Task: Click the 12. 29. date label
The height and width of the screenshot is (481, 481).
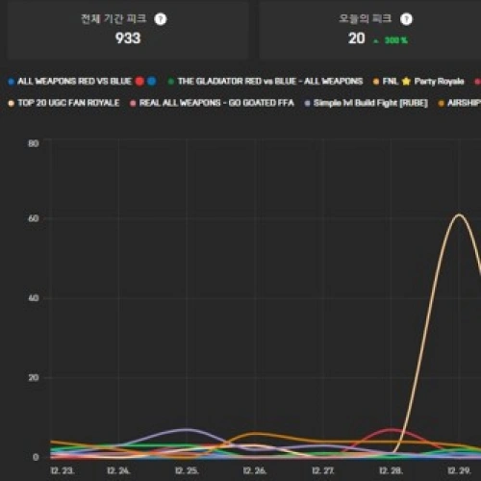Action: point(459,470)
